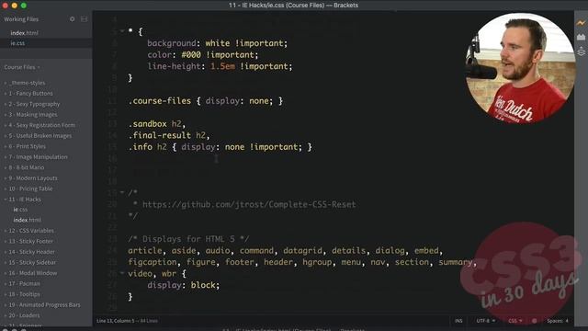
Task: Open ie.css under 11 - IE Hacks
Action: point(20,210)
